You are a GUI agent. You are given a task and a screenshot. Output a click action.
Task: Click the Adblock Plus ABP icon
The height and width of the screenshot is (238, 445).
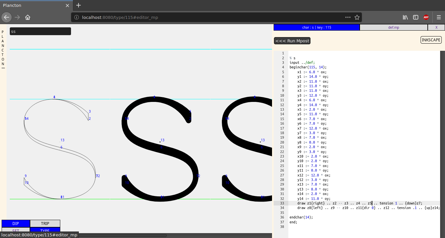point(426,17)
